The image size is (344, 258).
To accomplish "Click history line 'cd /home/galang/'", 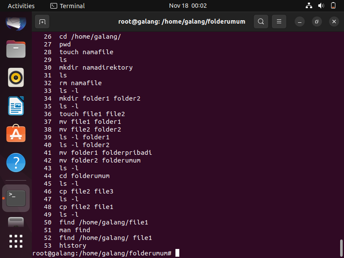I will pyautogui.click(x=90, y=37).
